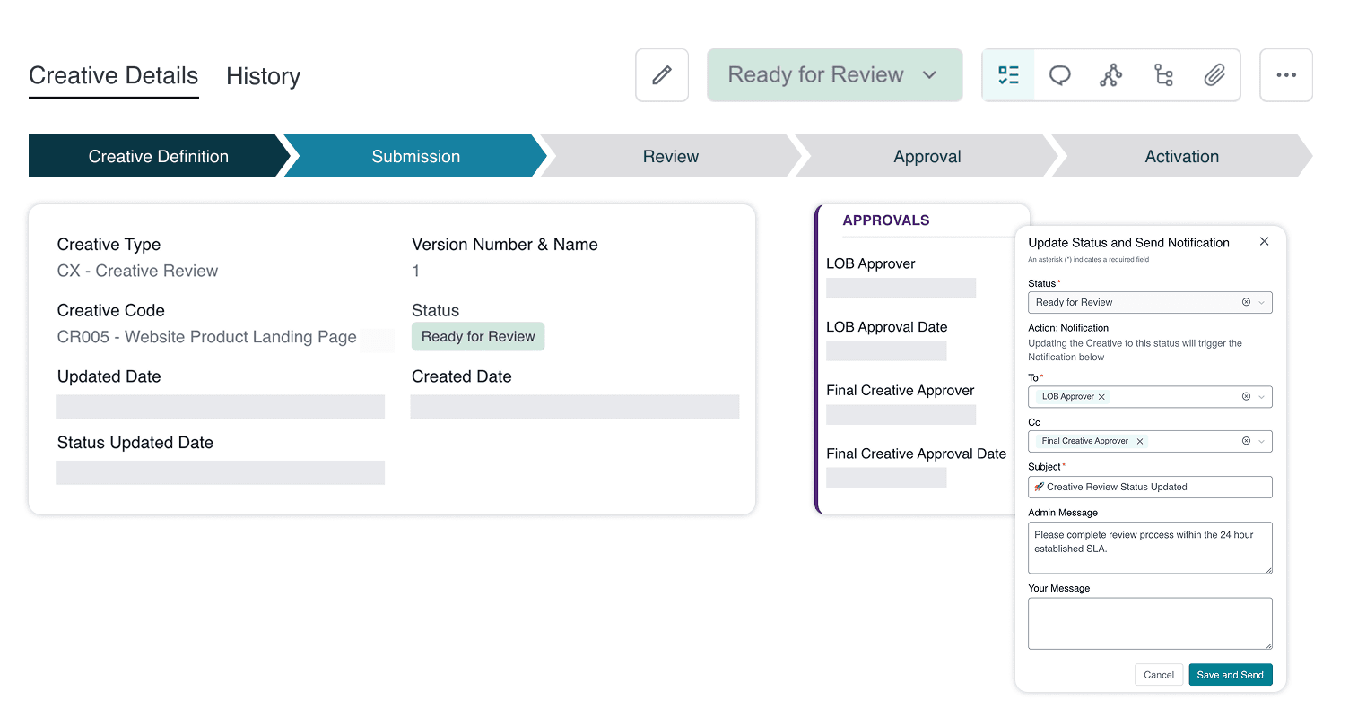Open the Creative details checklist panel
The width and height of the screenshot is (1349, 717).
coord(1008,74)
